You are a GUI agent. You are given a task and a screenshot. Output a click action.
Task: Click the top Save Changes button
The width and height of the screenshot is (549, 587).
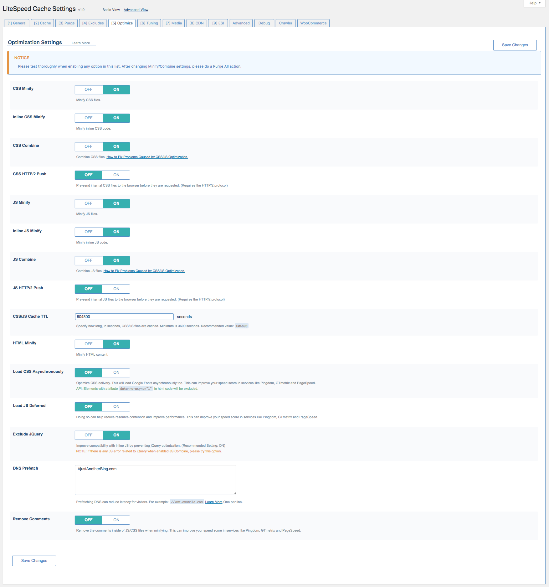coord(515,45)
